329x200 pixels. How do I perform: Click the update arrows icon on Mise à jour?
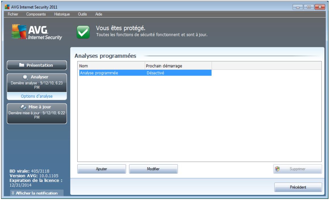click(x=23, y=107)
